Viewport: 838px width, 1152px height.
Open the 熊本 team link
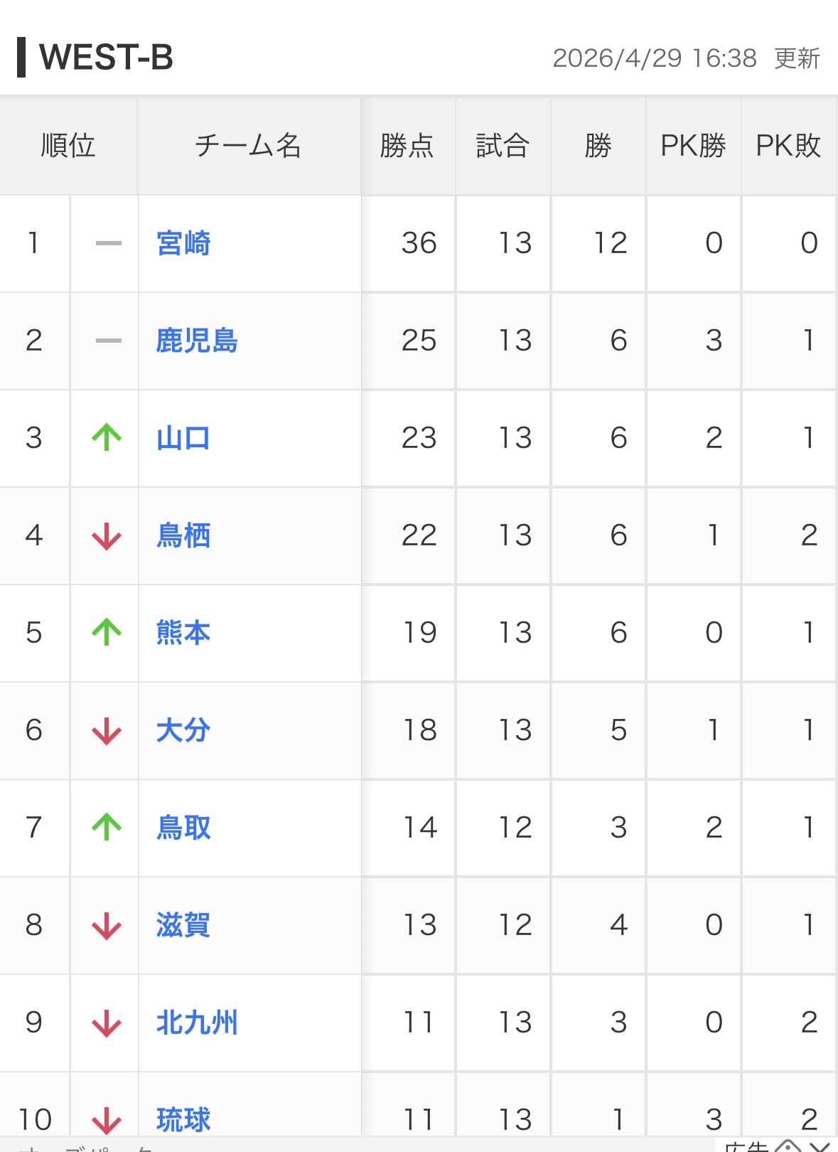[183, 633]
